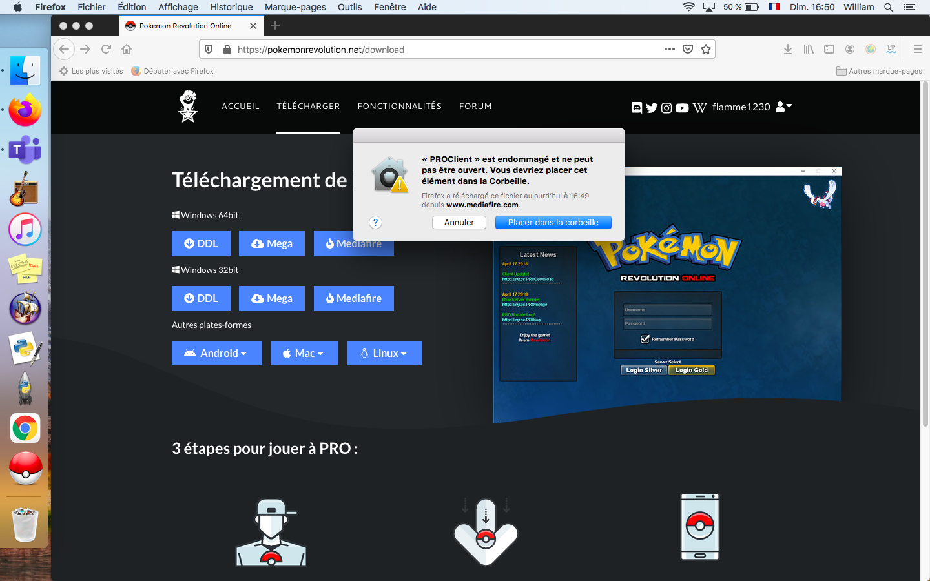Open the Firefox hamburger menu

(917, 49)
